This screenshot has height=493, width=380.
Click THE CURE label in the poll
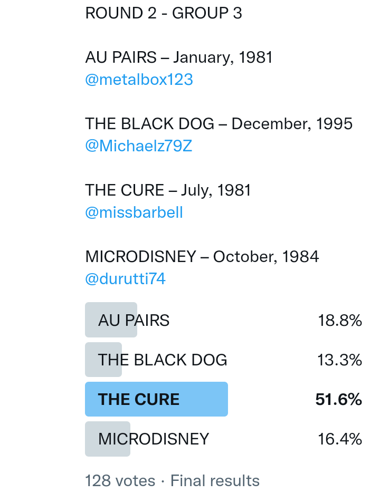tap(138, 399)
